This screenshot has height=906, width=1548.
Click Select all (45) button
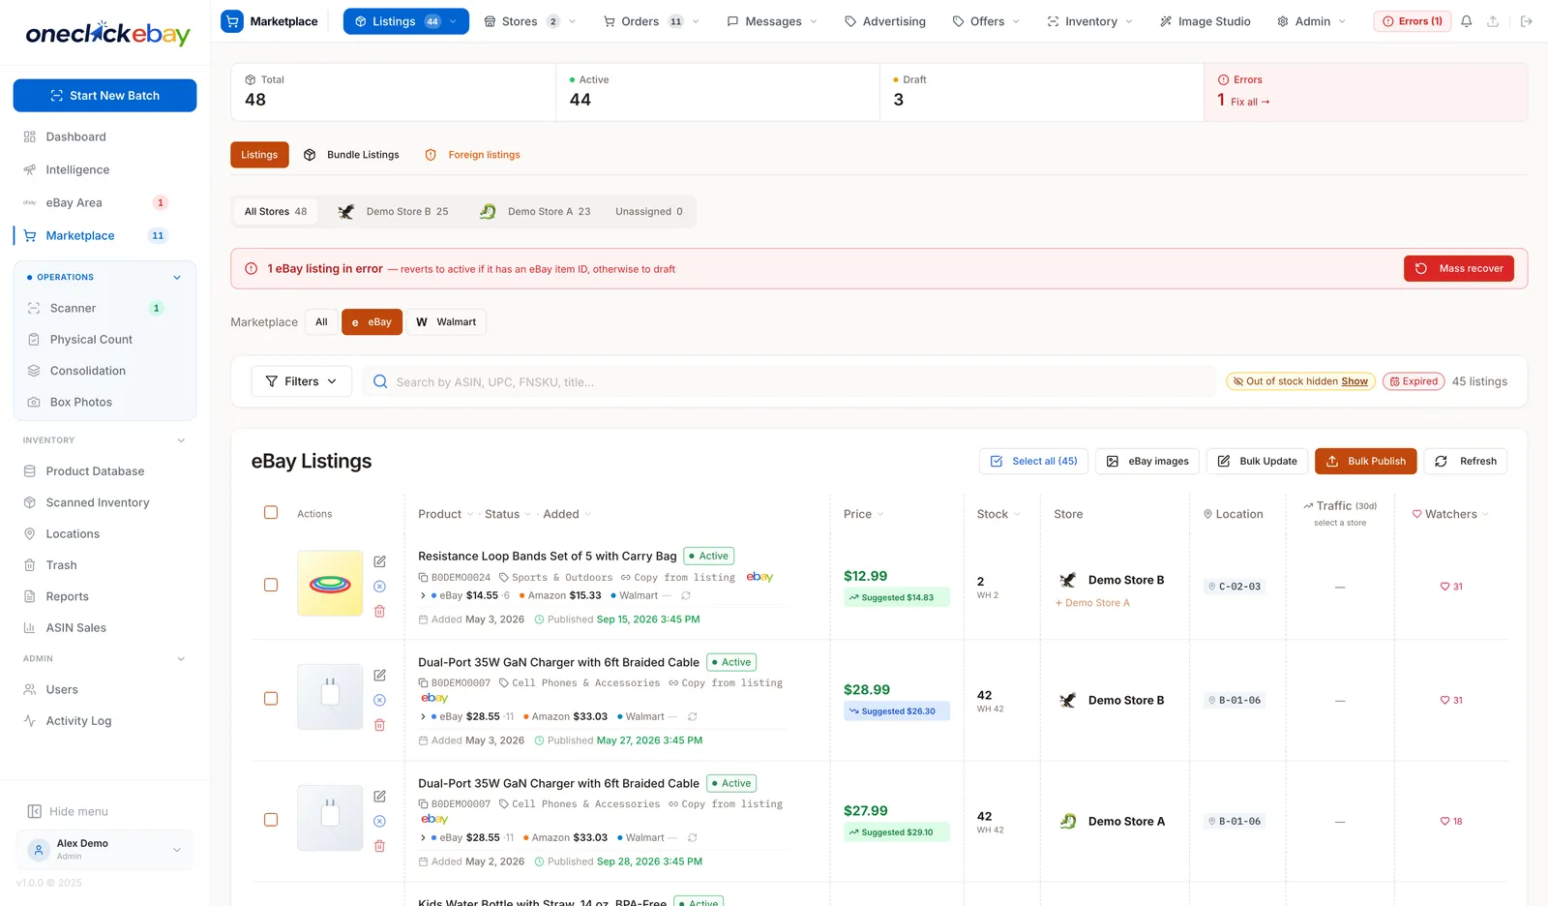pos(1034,462)
